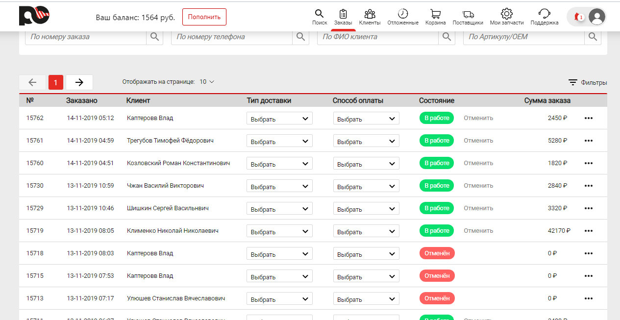The image size is (620, 320).
Task: Open the Отложенные clock icon
Action: click(x=402, y=17)
